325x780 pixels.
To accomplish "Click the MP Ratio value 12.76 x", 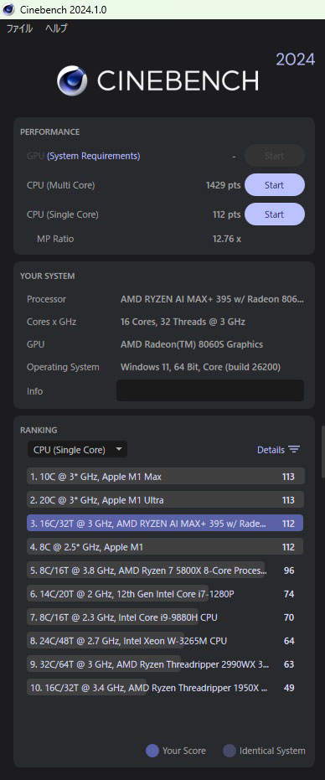I will (x=227, y=239).
